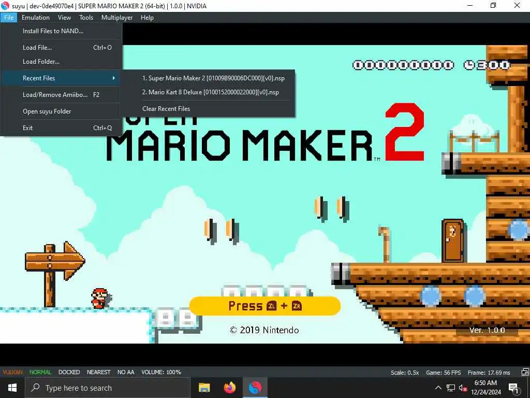Choose Load/Remove Amiibo entry
The height and width of the screenshot is (398, 530).
61,95
